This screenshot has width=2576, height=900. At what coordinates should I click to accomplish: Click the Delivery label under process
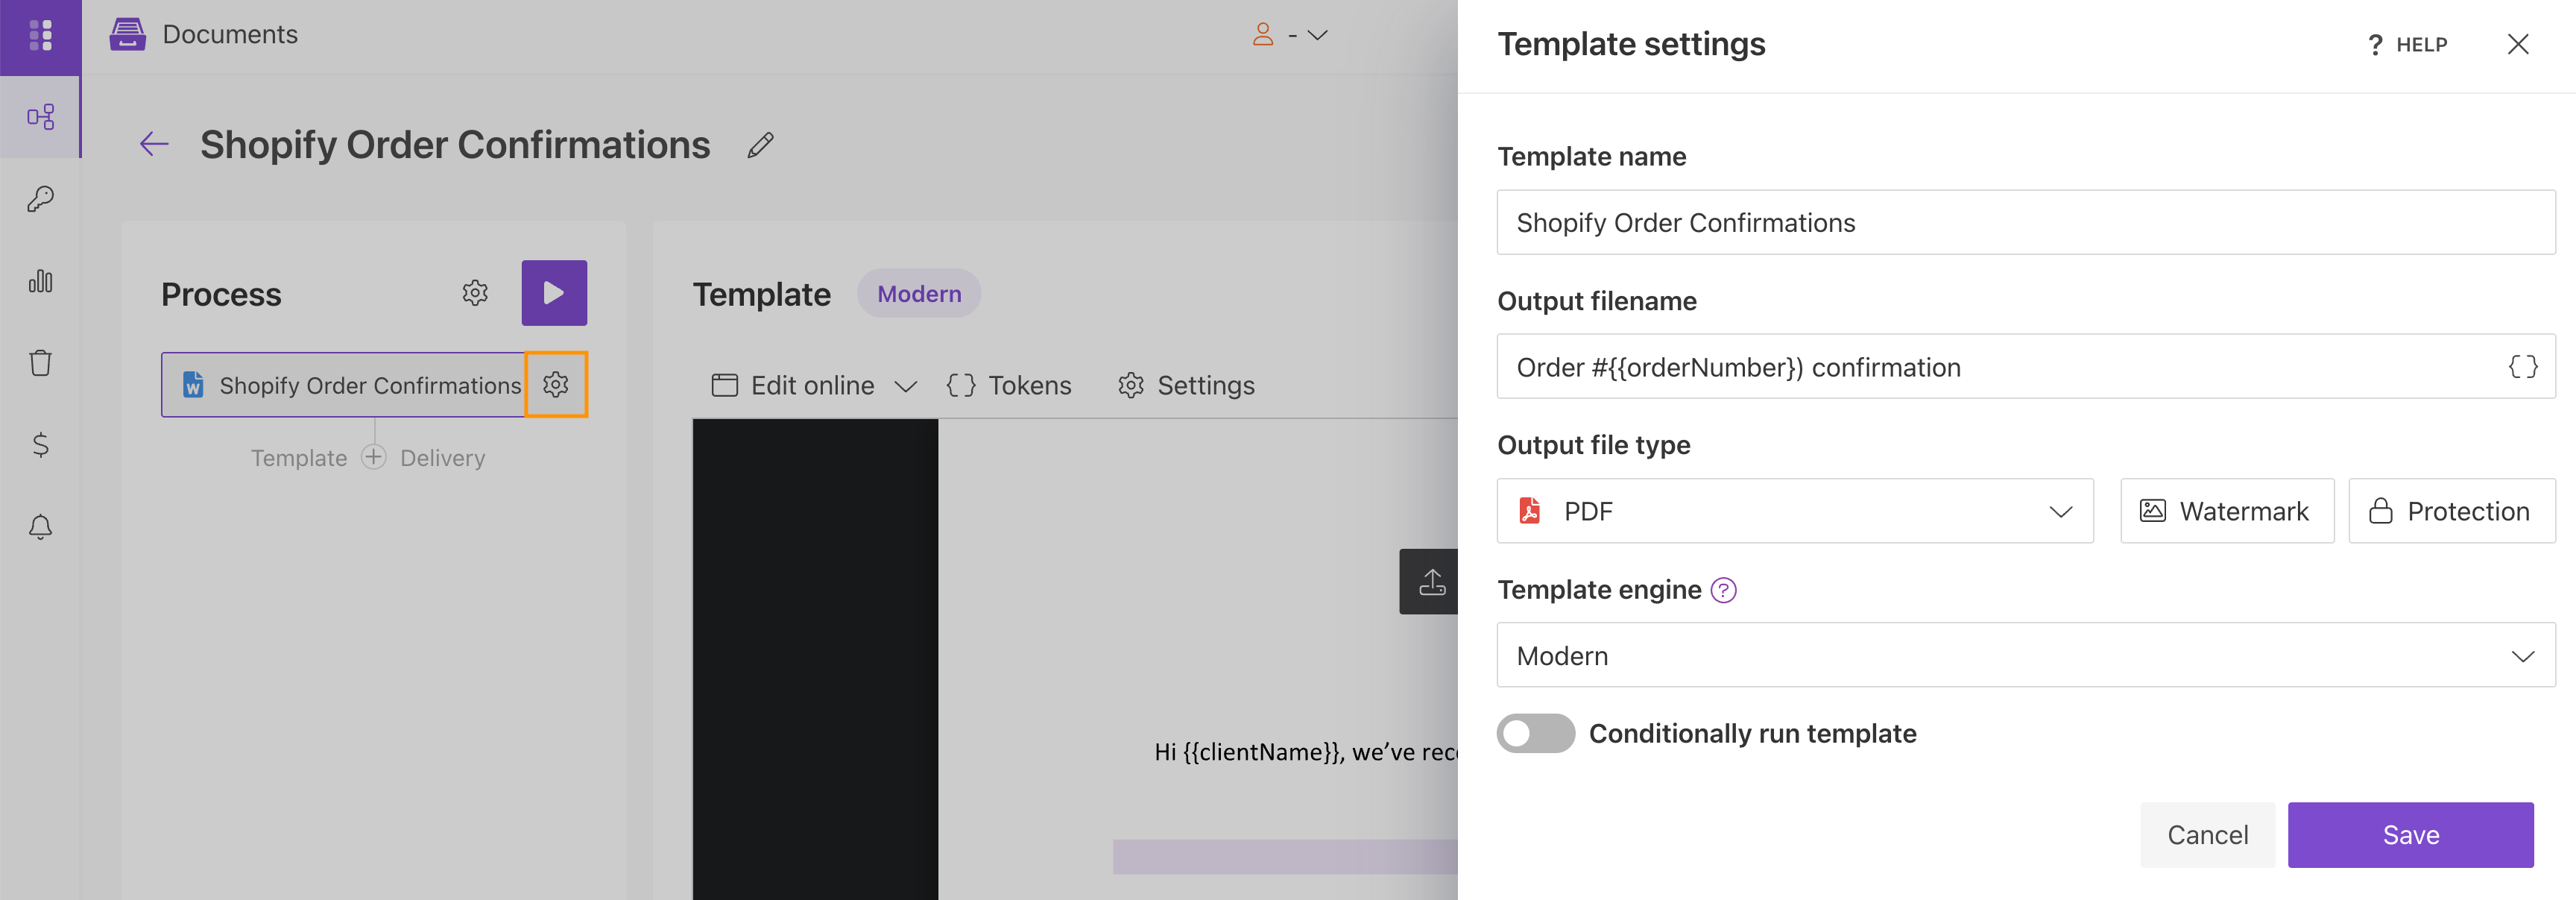pos(442,458)
